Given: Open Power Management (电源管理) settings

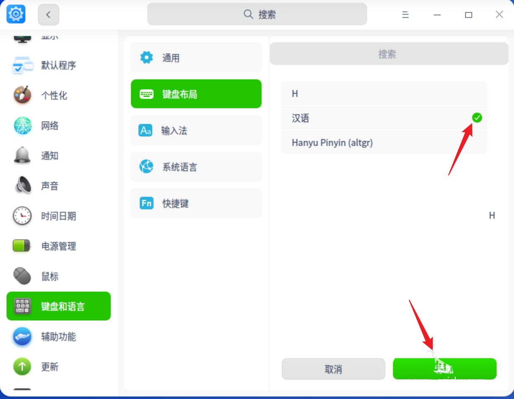Looking at the screenshot, I should pos(59,246).
